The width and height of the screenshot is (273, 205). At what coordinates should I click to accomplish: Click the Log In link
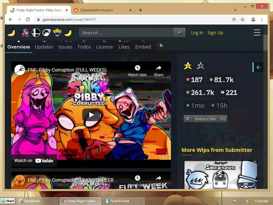tap(197, 33)
